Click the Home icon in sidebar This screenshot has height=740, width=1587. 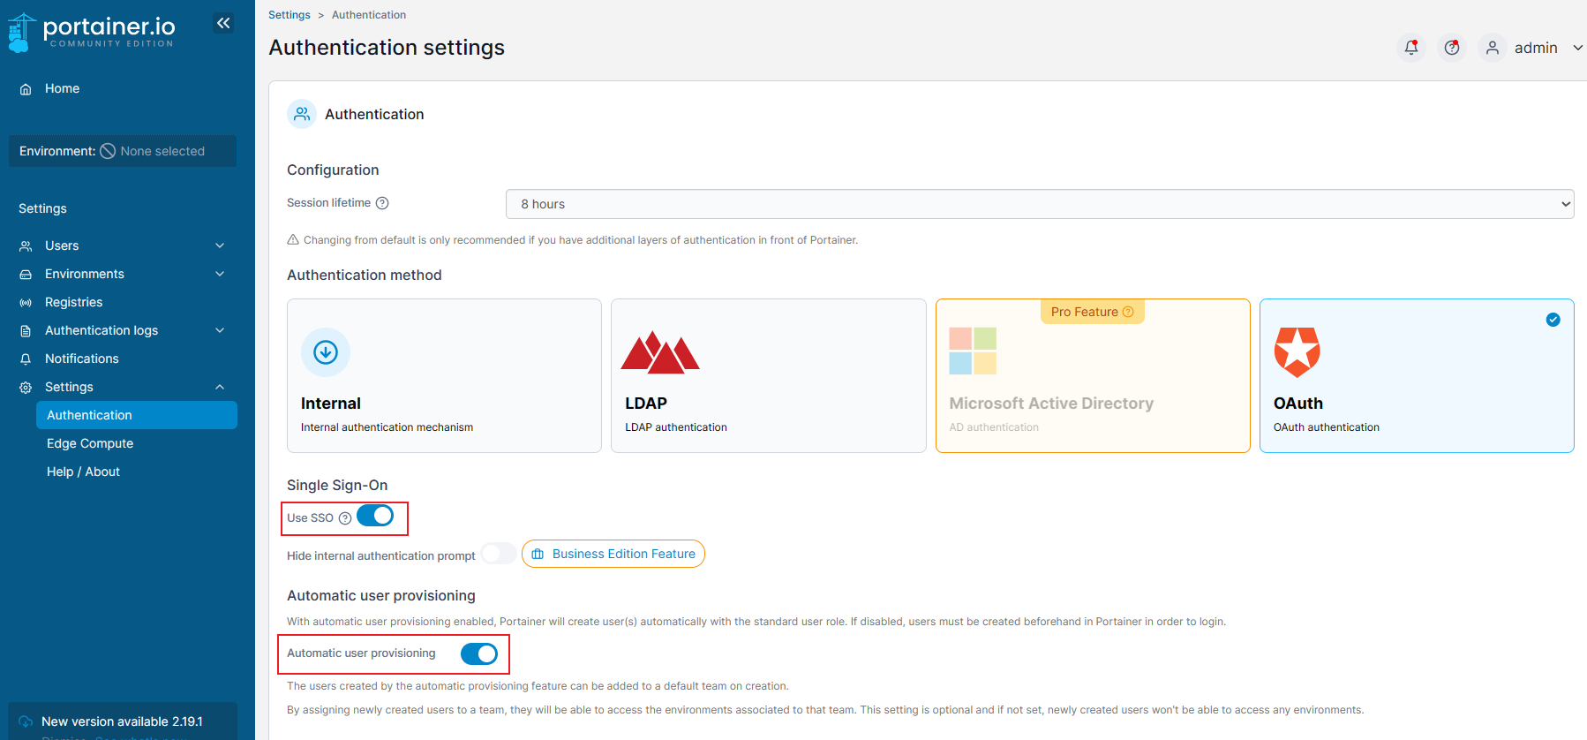(26, 89)
